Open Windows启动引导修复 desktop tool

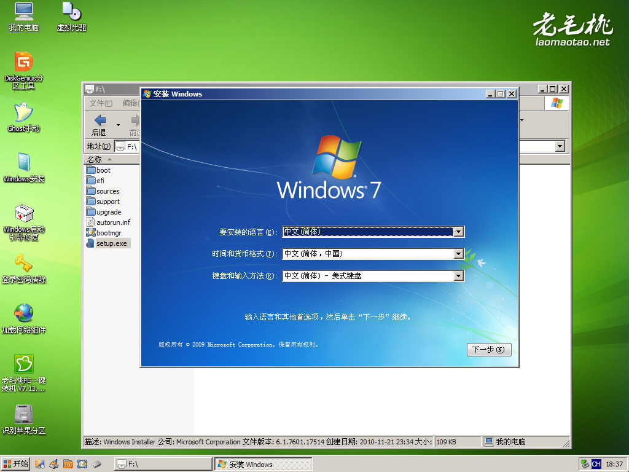tap(24, 222)
